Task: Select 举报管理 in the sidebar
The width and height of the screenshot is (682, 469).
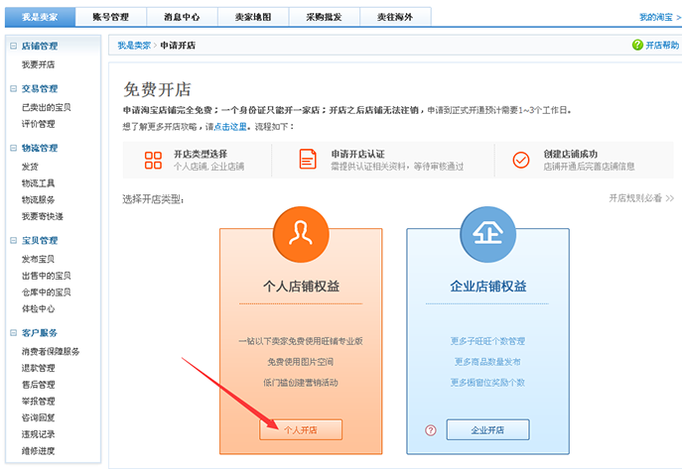Action: pyautogui.click(x=39, y=401)
